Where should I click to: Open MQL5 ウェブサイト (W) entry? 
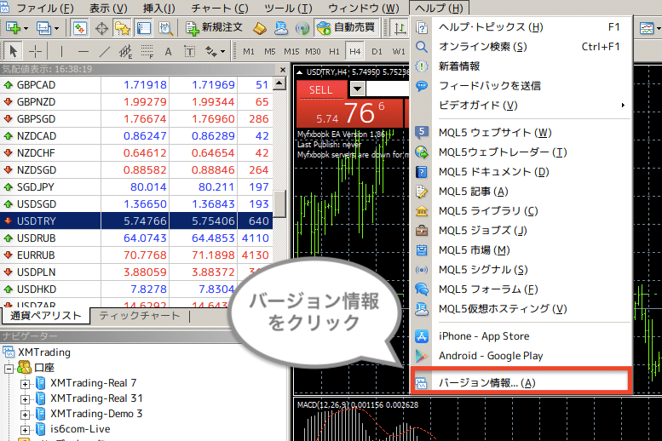click(521, 133)
